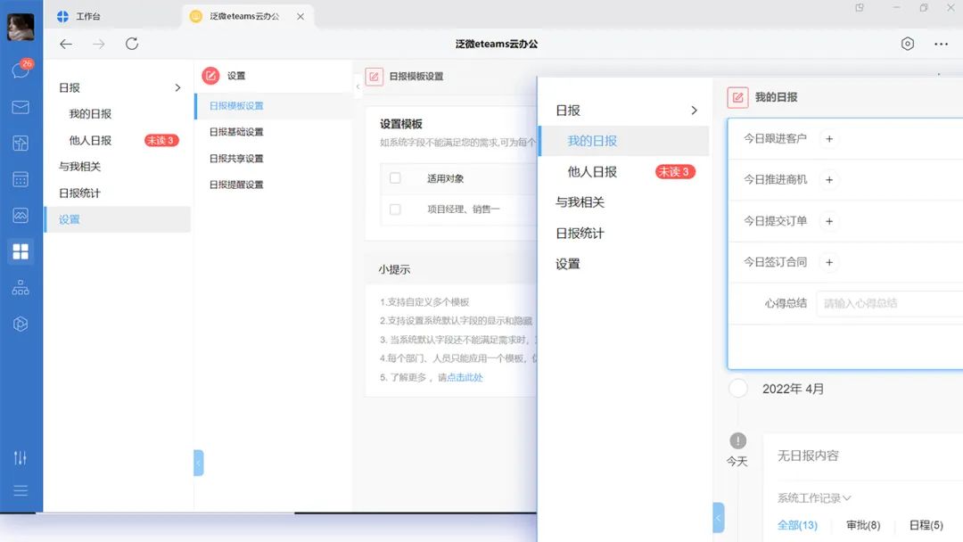Open the cube package icon in sidebar
Viewport: 963px width, 542px height.
click(x=20, y=324)
